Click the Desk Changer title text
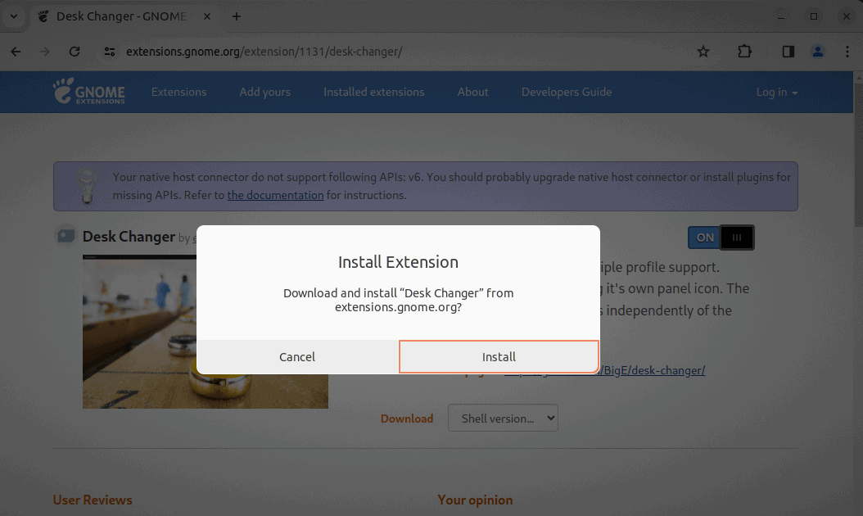 129,237
